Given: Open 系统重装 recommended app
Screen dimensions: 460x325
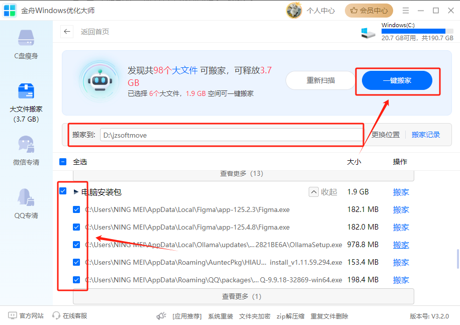Looking at the screenshot, I should pyautogui.click(x=220, y=316).
